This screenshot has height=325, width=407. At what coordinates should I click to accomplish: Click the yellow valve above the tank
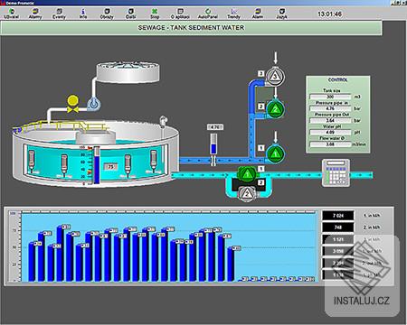pos(73,104)
